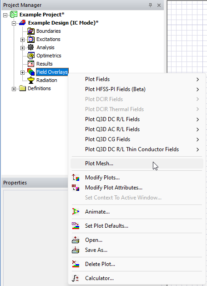This screenshot has height=286, width=207.
Task: Expand the Excitations tree node
Action: pos(22,40)
